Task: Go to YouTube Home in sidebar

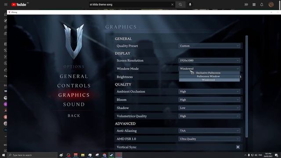Action: point(6,14)
